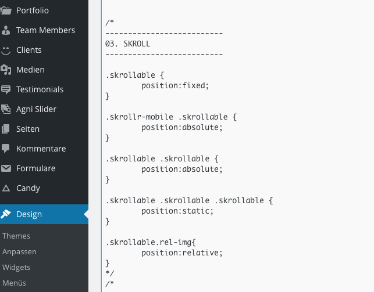Select the Design menu entry

tap(44, 214)
